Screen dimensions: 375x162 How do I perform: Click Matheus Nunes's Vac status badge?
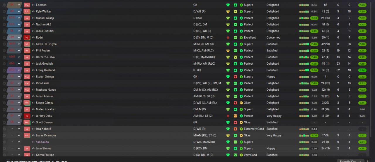[27, 90]
